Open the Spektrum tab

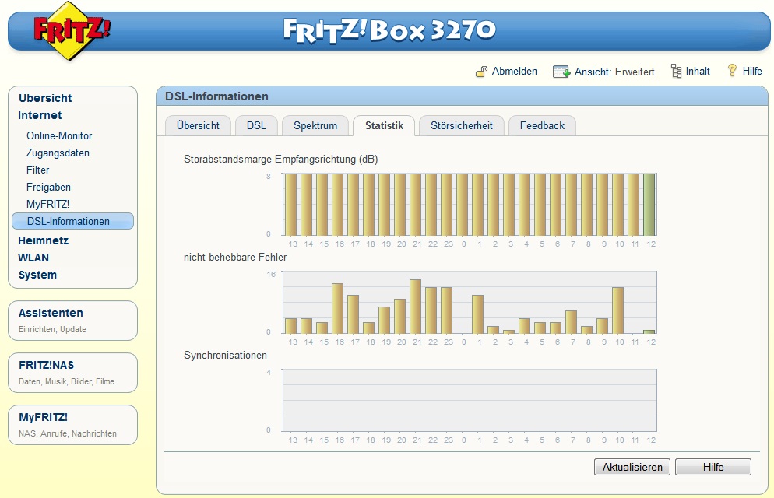315,126
